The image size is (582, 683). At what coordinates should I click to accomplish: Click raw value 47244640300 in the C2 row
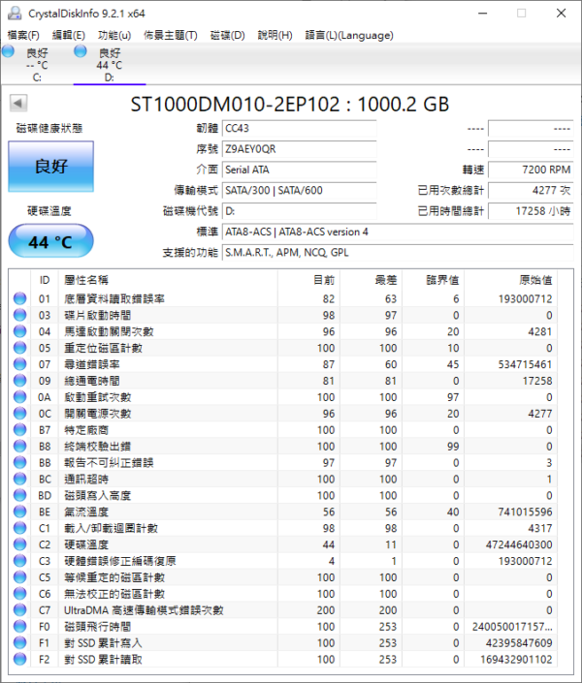click(519, 544)
